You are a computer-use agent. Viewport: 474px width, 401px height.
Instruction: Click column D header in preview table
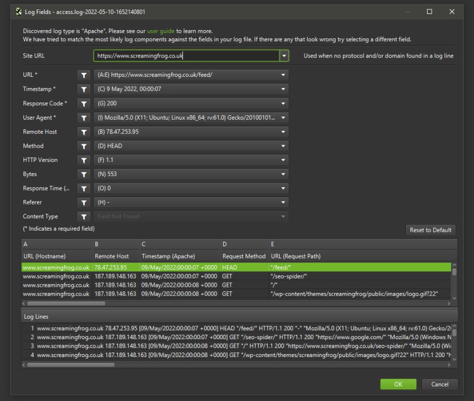245,244
